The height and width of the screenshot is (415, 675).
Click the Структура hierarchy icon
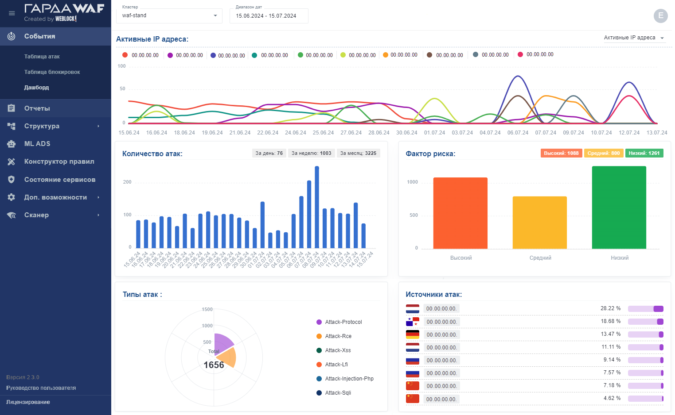(x=12, y=126)
